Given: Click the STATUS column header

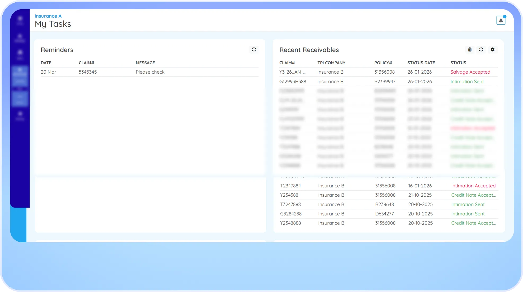Looking at the screenshot, I should 458,63.
